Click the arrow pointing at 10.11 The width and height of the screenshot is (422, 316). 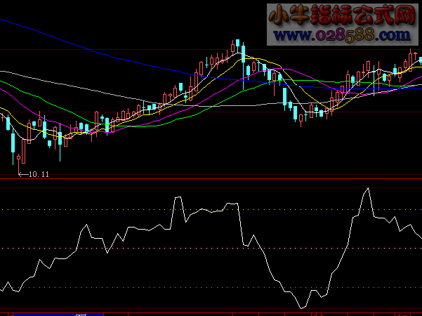coord(22,173)
